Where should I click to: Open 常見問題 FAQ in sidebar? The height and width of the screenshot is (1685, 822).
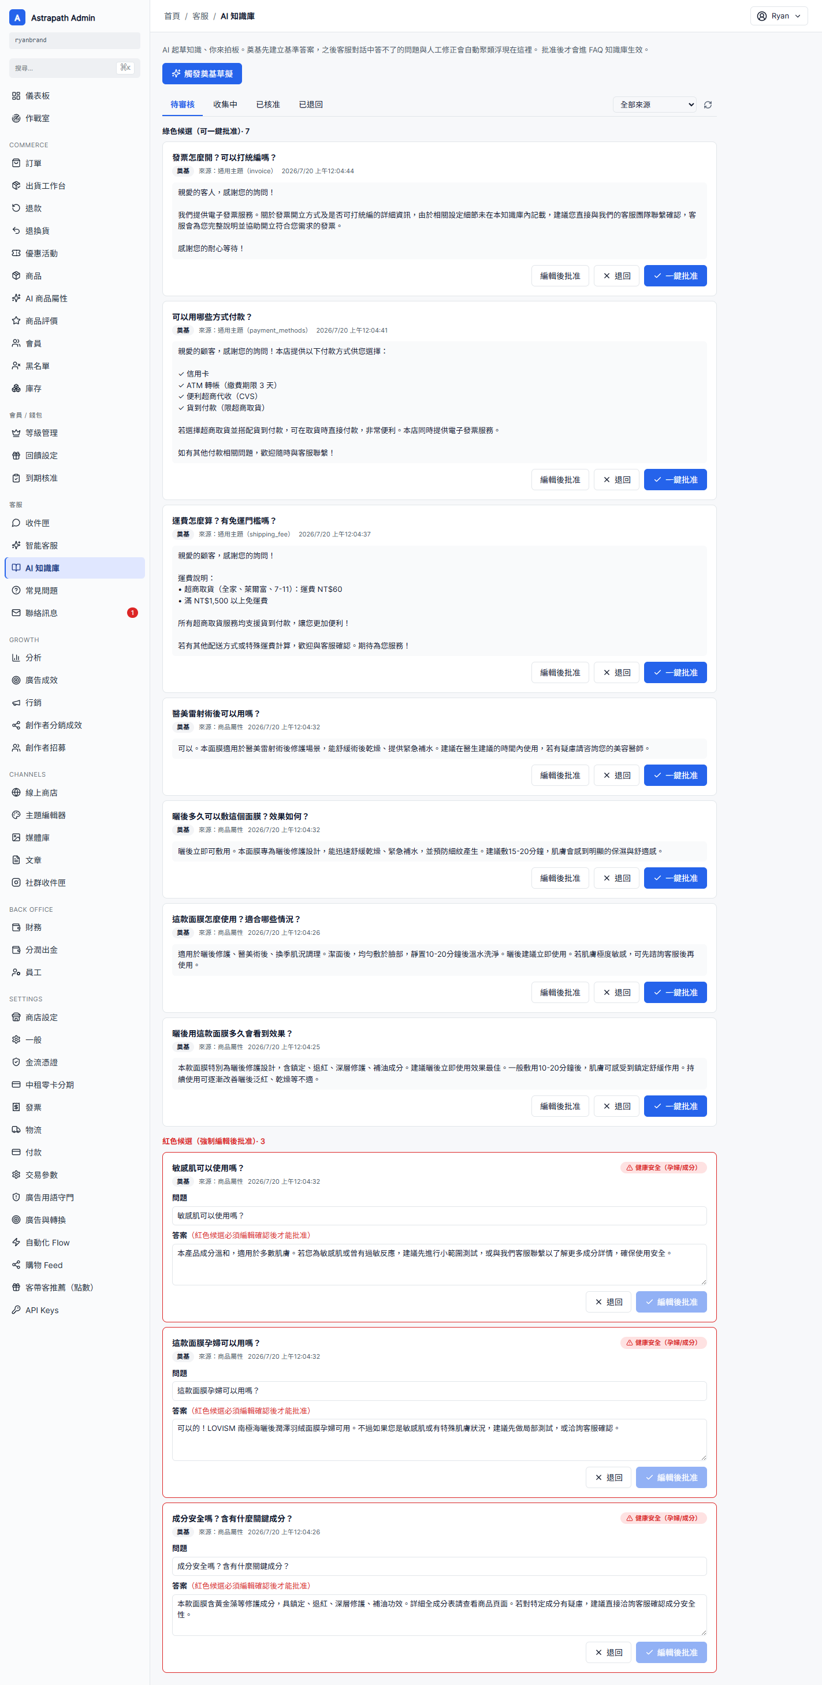[75, 591]
